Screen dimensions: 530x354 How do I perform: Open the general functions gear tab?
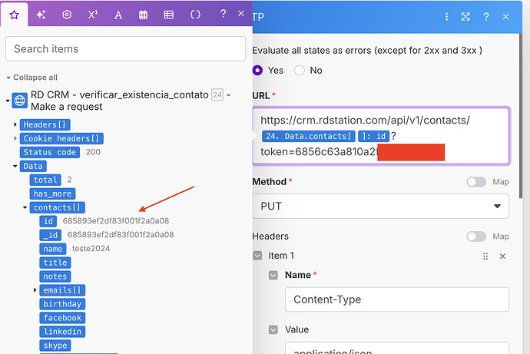point(67,15)
